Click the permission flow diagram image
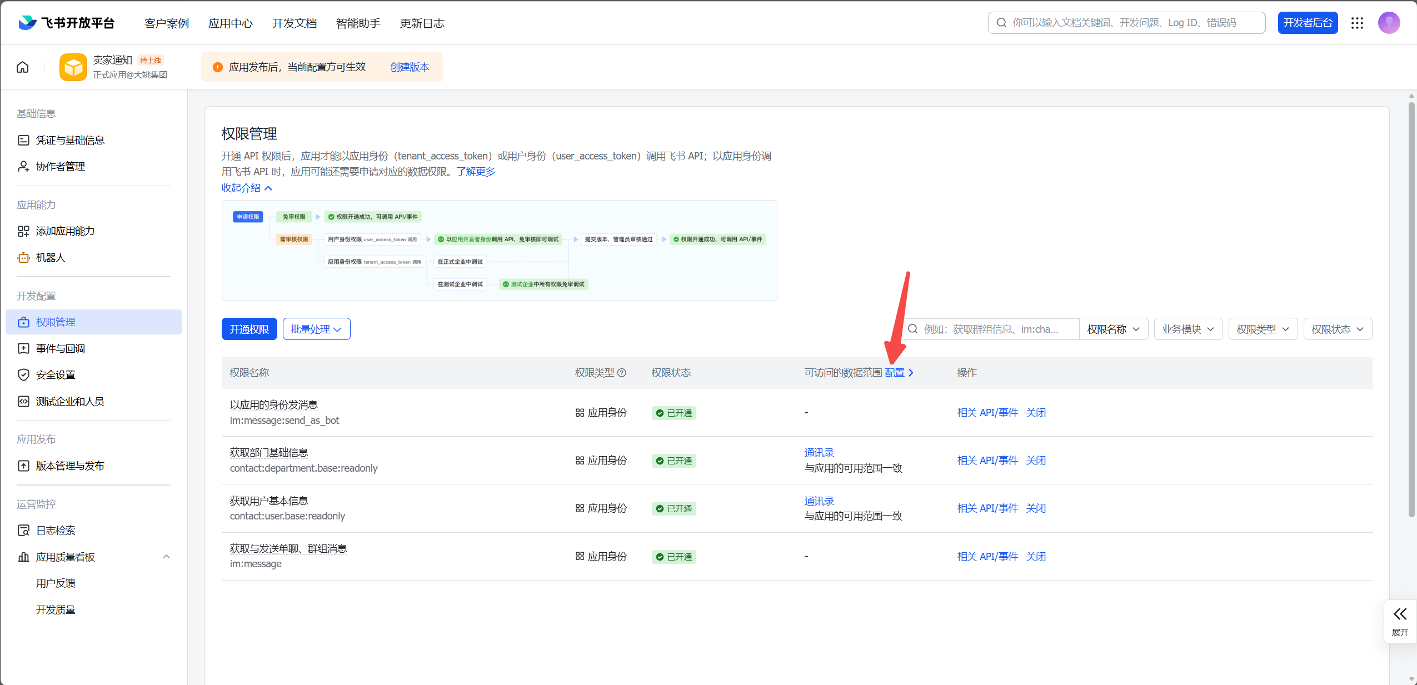 [x=499, y=251]
